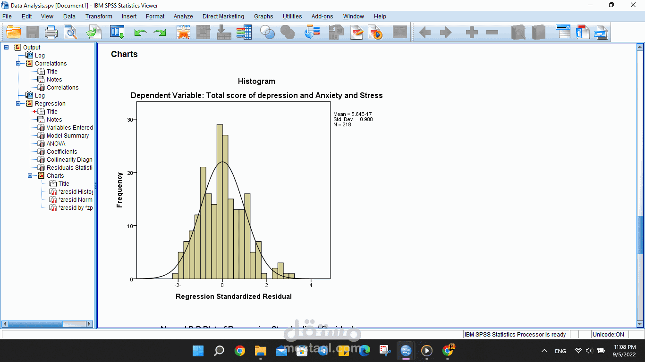This screenshot has width=645, height=362.
Task: Collapse the Charts branch in outline
Action: (x=30, y=175)
